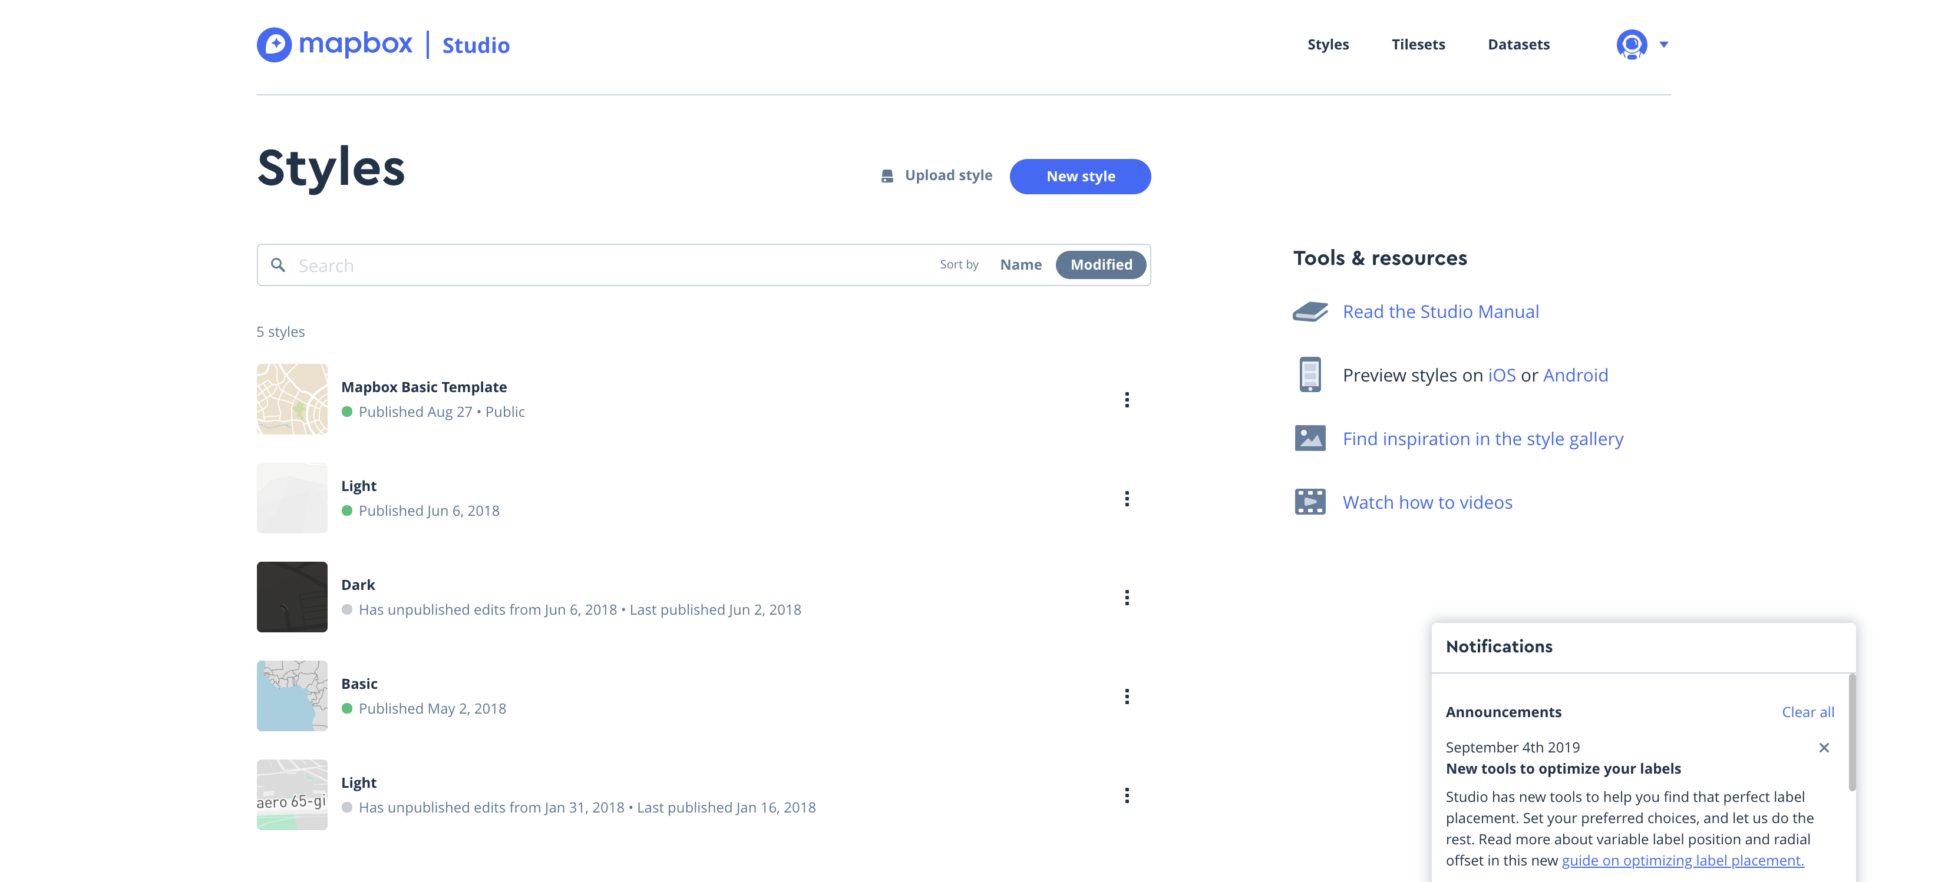Open options menu for Dark style
The image size is (1935, 882).
(1126, 598)
